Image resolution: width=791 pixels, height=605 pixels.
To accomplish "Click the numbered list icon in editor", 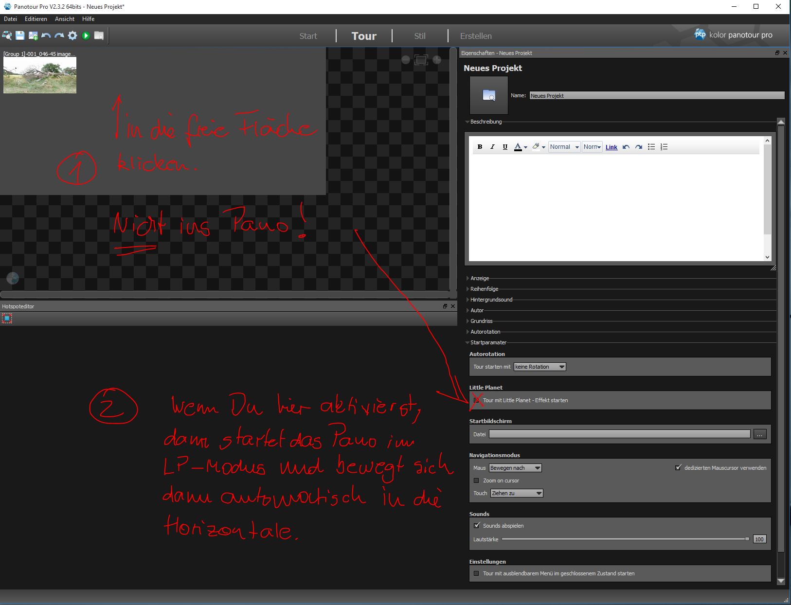I will click(664, 147).
